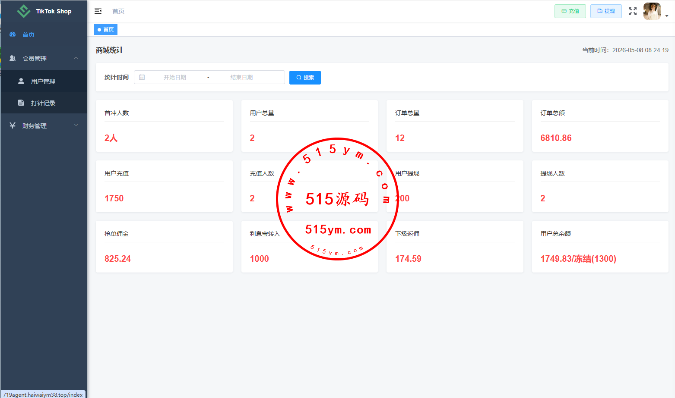675x398 pixels.
Task: Click the 开始日期 start date field
Action: tap(175, 77)
